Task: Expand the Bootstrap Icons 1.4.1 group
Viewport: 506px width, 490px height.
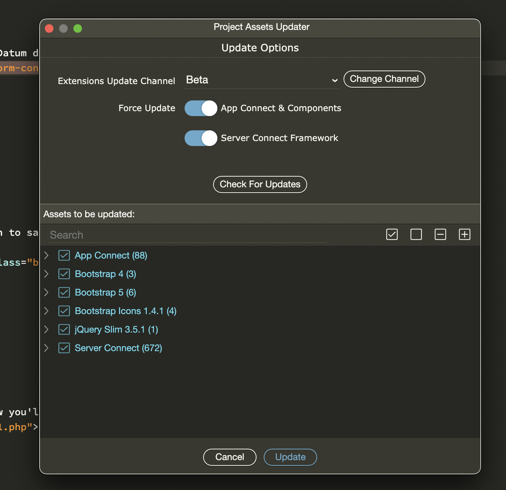Action: click(46, 311)
